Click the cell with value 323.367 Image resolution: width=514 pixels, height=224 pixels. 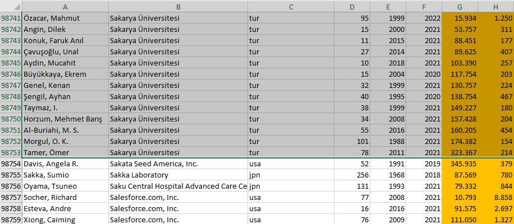pyautogui.click(x=460, y=152)
